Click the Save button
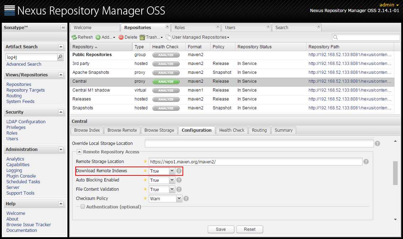The image size is (403, 239). coord(221,229)
